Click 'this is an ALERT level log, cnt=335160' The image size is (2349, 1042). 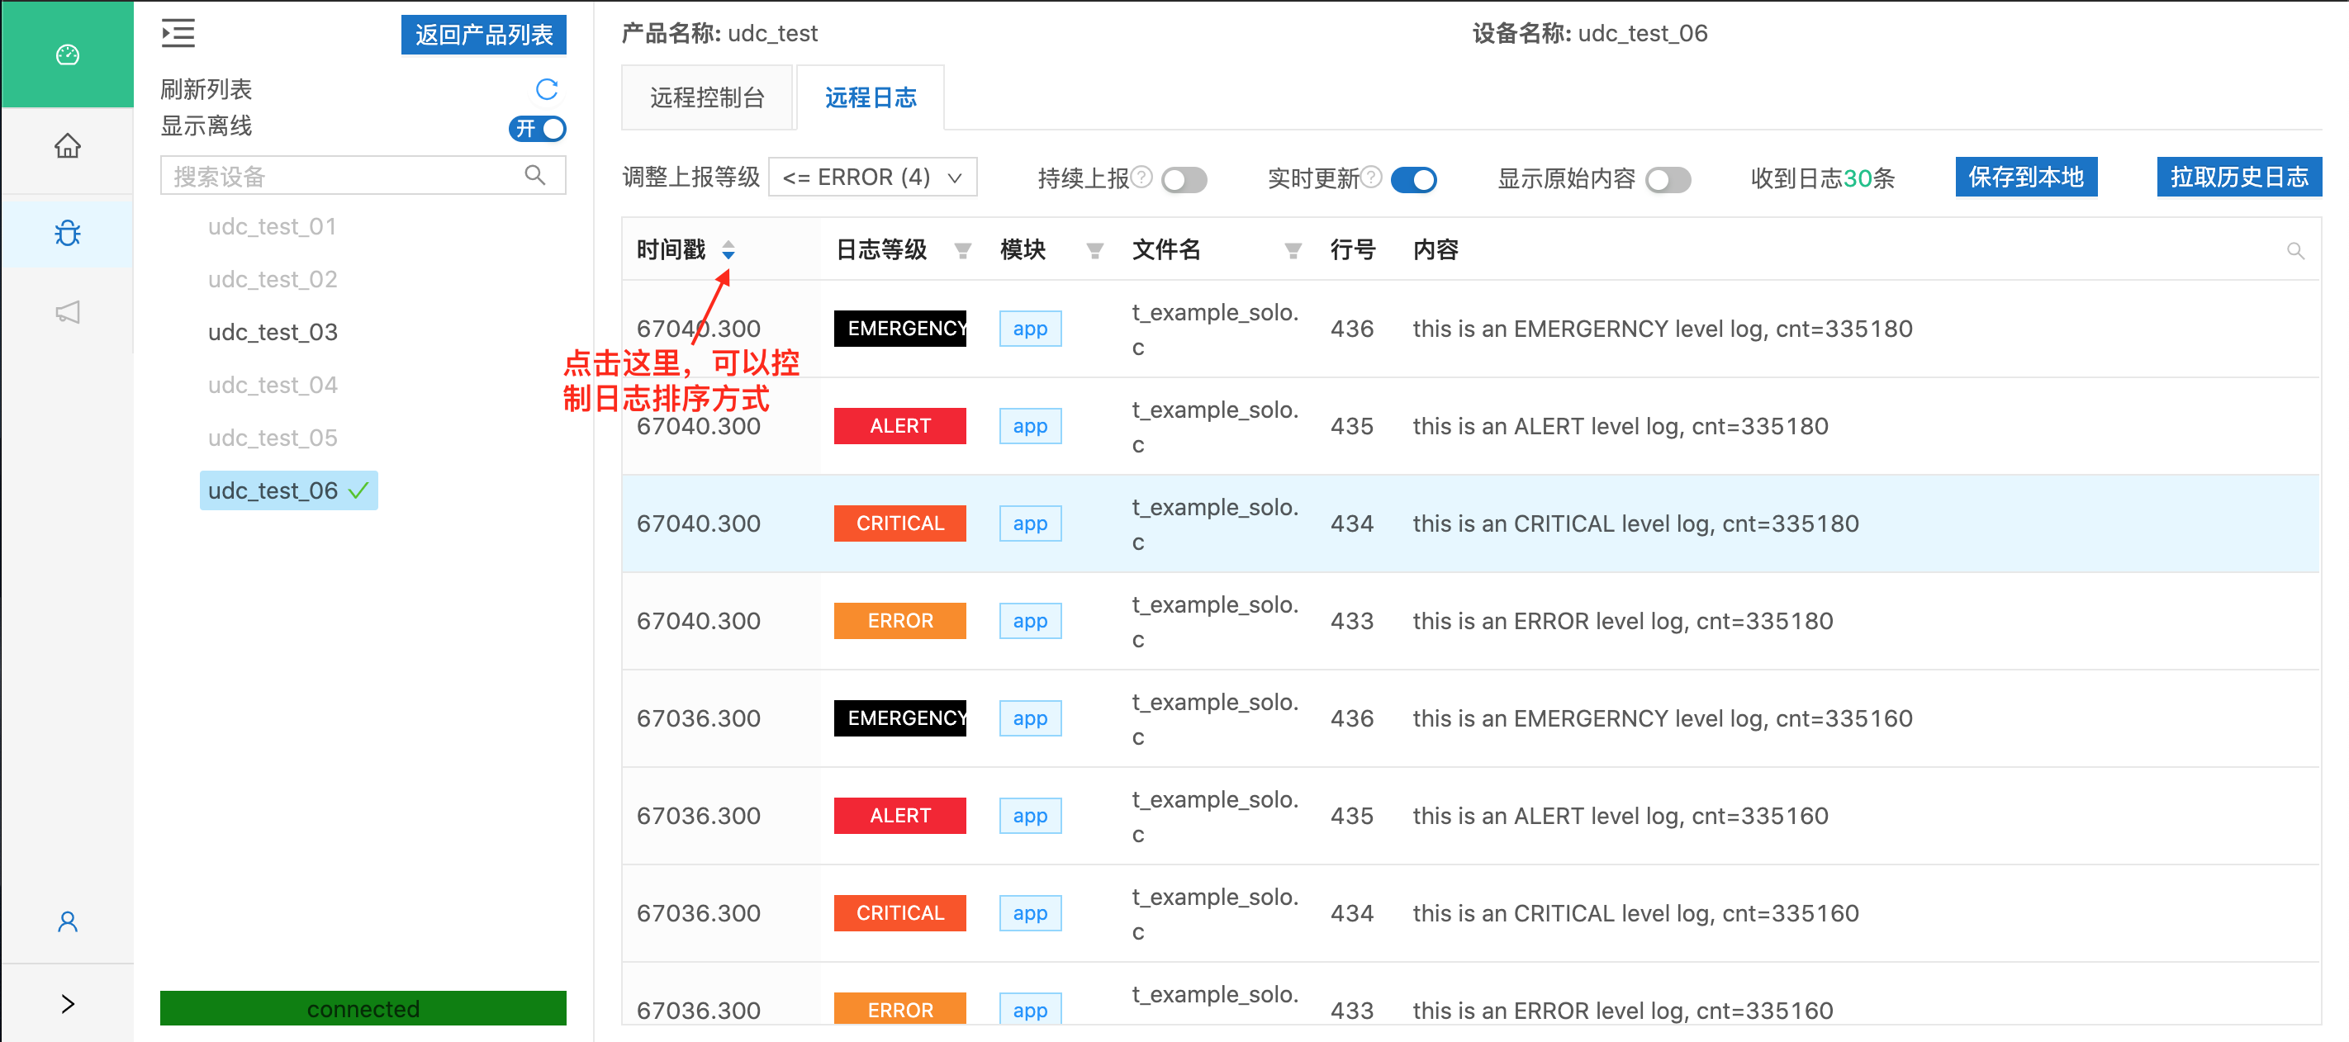pyautogui.click(x=1620, y=817)
